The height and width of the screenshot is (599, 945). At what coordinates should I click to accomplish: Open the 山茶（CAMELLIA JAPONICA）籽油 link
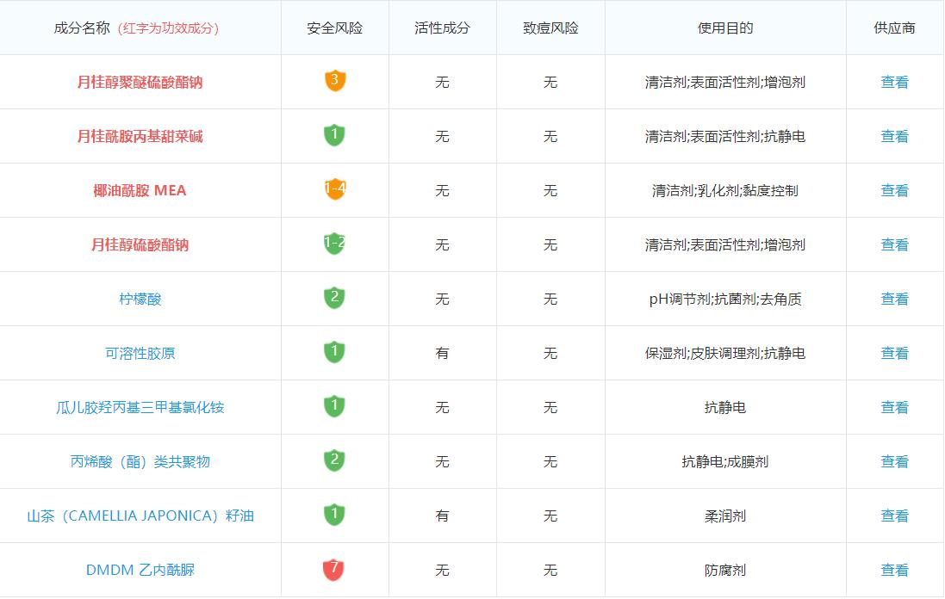140,516
